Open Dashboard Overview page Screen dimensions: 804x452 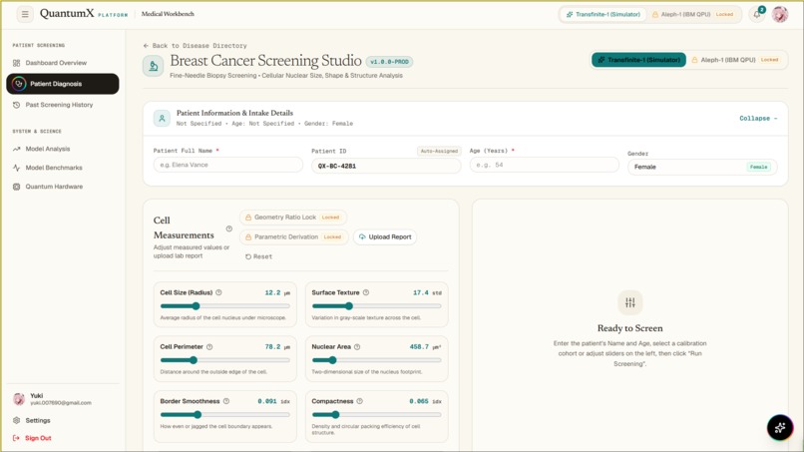[x=63, y=63]
